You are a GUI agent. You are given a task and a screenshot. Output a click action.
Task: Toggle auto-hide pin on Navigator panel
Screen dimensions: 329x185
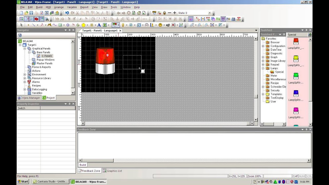(69, 30)
